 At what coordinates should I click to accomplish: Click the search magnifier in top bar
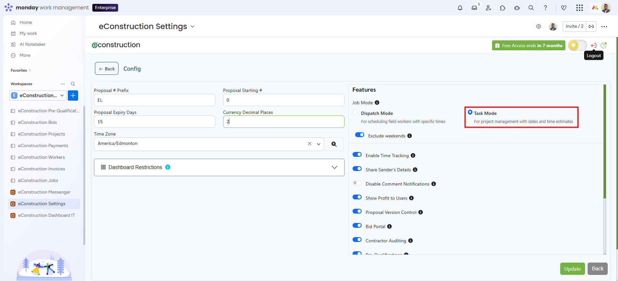click(531, 8)
